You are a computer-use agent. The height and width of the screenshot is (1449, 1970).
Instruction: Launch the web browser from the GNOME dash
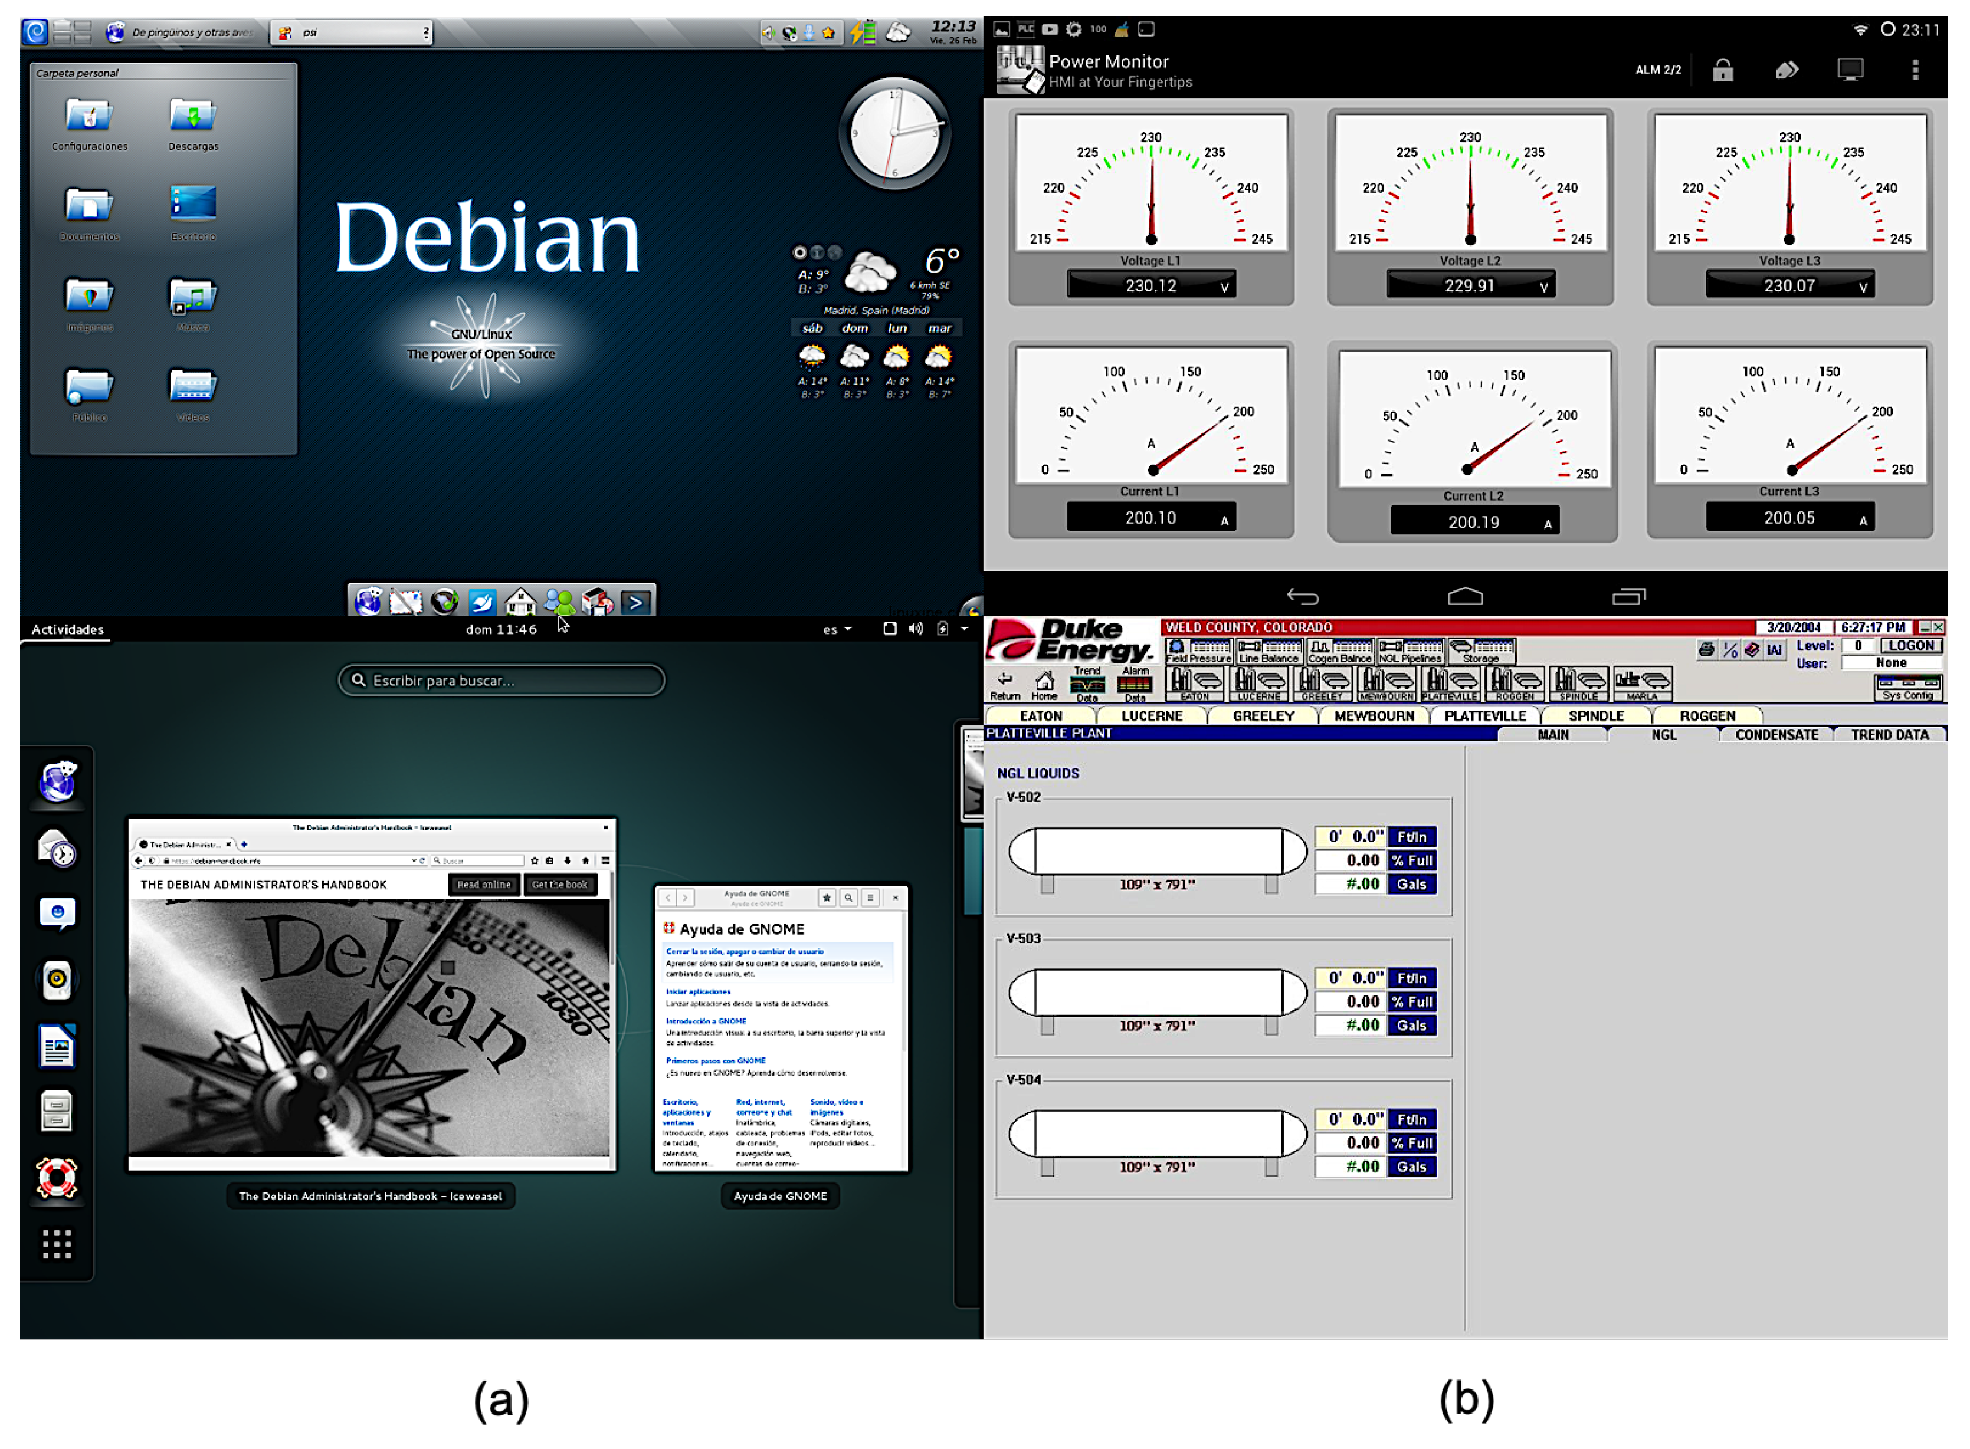coord(57,781)
